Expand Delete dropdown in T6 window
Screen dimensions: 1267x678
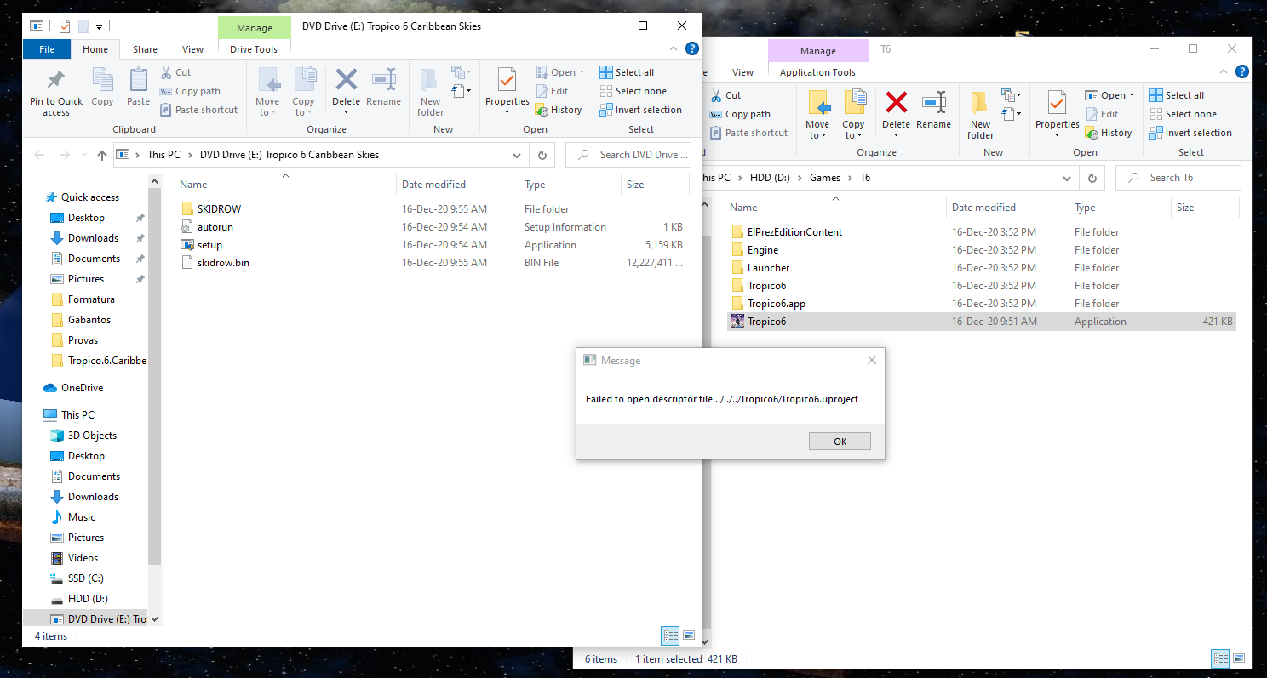[x=896, y=135]
